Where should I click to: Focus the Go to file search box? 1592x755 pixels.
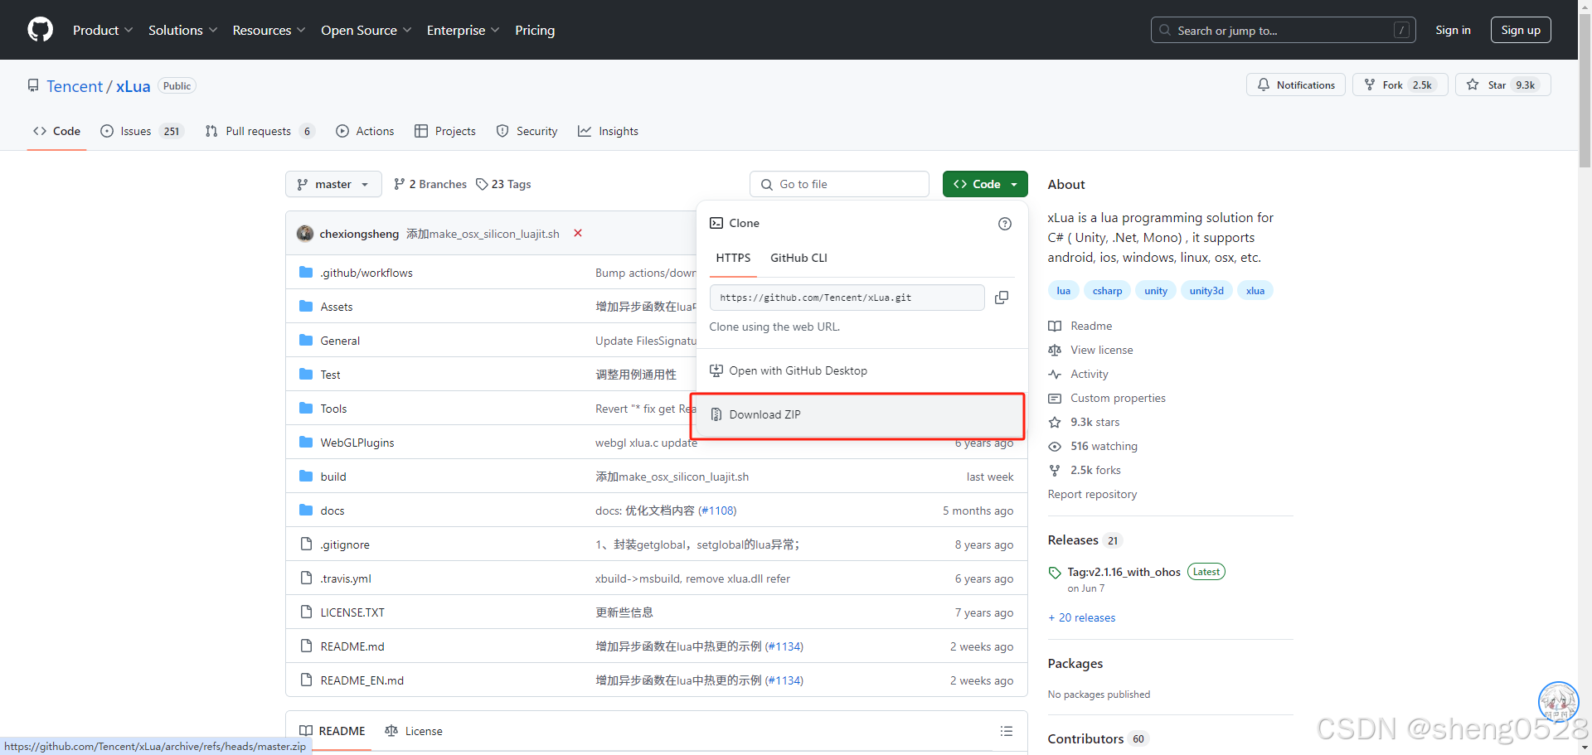(x=839, y=184)
